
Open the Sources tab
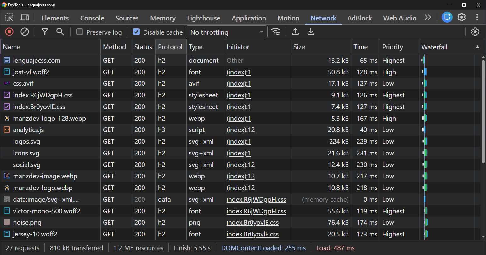click(127, 18)
